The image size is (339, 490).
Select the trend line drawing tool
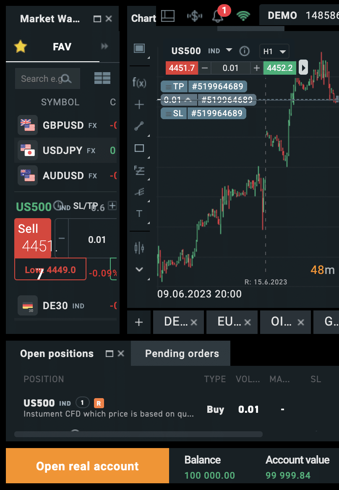point(139,126)
